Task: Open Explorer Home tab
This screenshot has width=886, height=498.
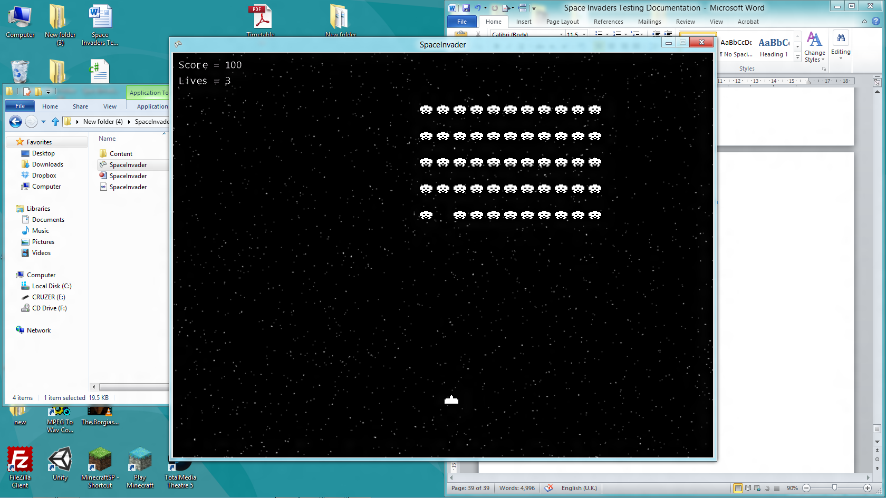Action: (50, 106)
